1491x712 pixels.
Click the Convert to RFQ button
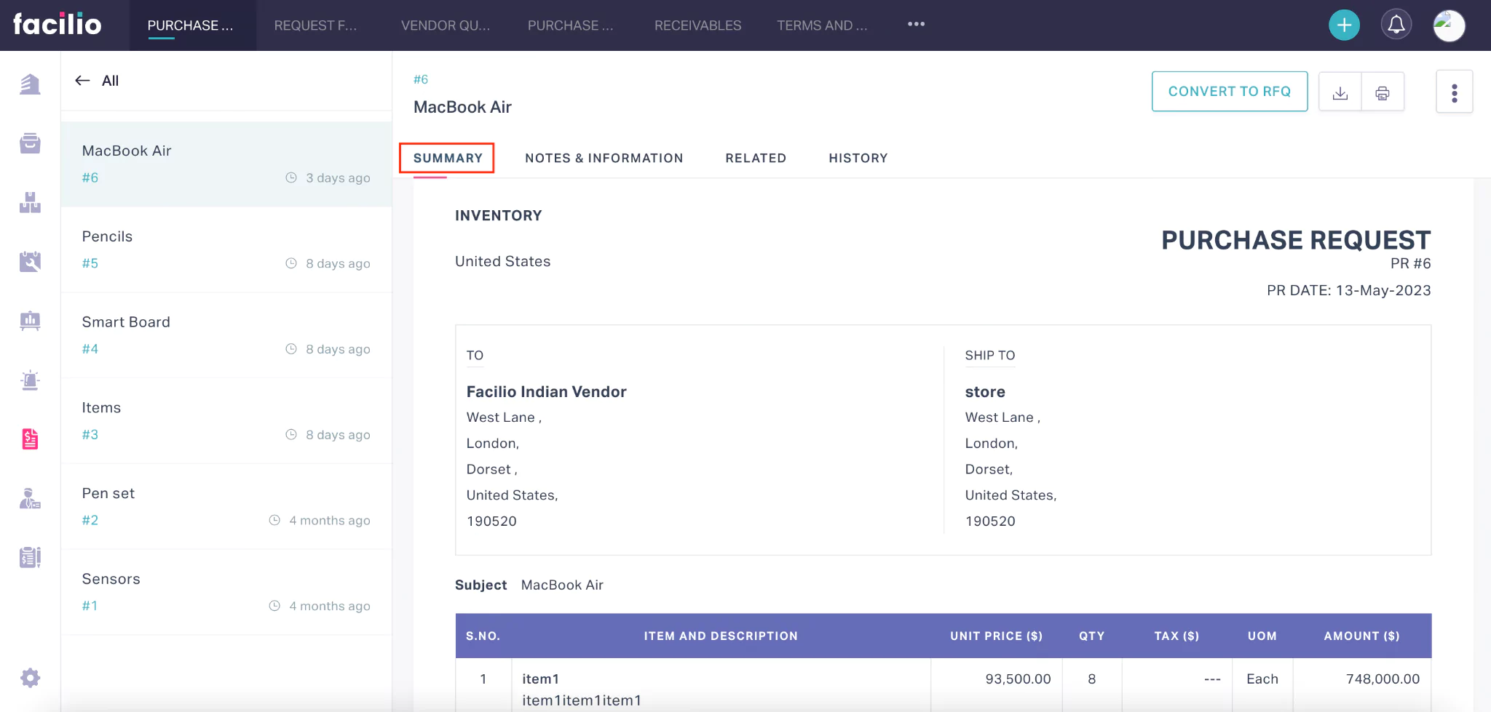(1230, 92)
